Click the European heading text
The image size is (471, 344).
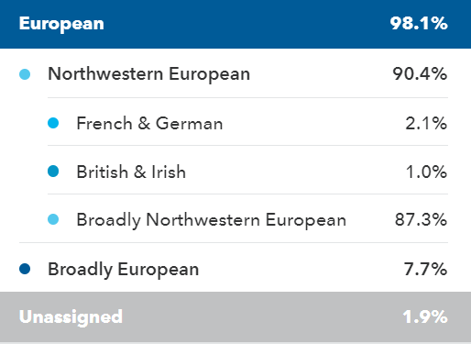click(x=61, y=24)
